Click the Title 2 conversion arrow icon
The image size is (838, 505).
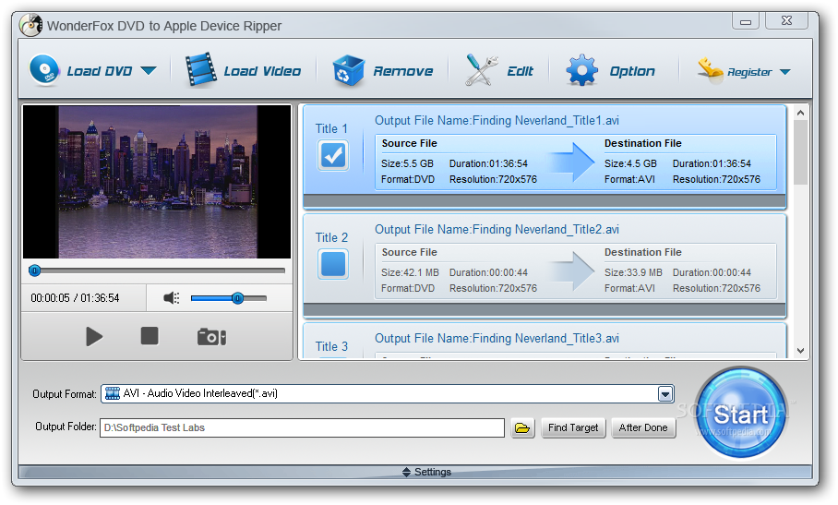[x=572, y=271]
